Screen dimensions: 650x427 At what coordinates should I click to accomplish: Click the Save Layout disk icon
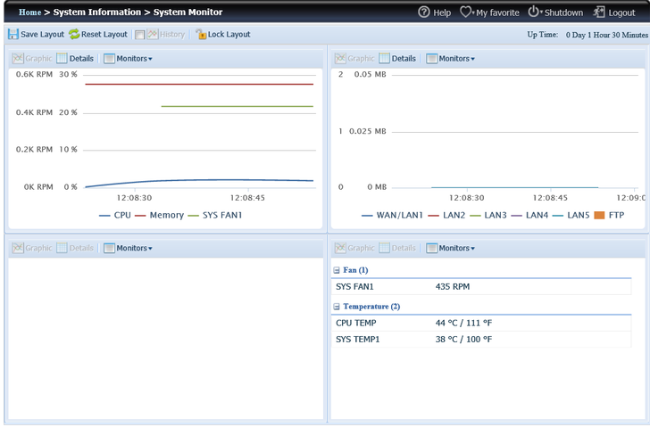click(13, 34)
